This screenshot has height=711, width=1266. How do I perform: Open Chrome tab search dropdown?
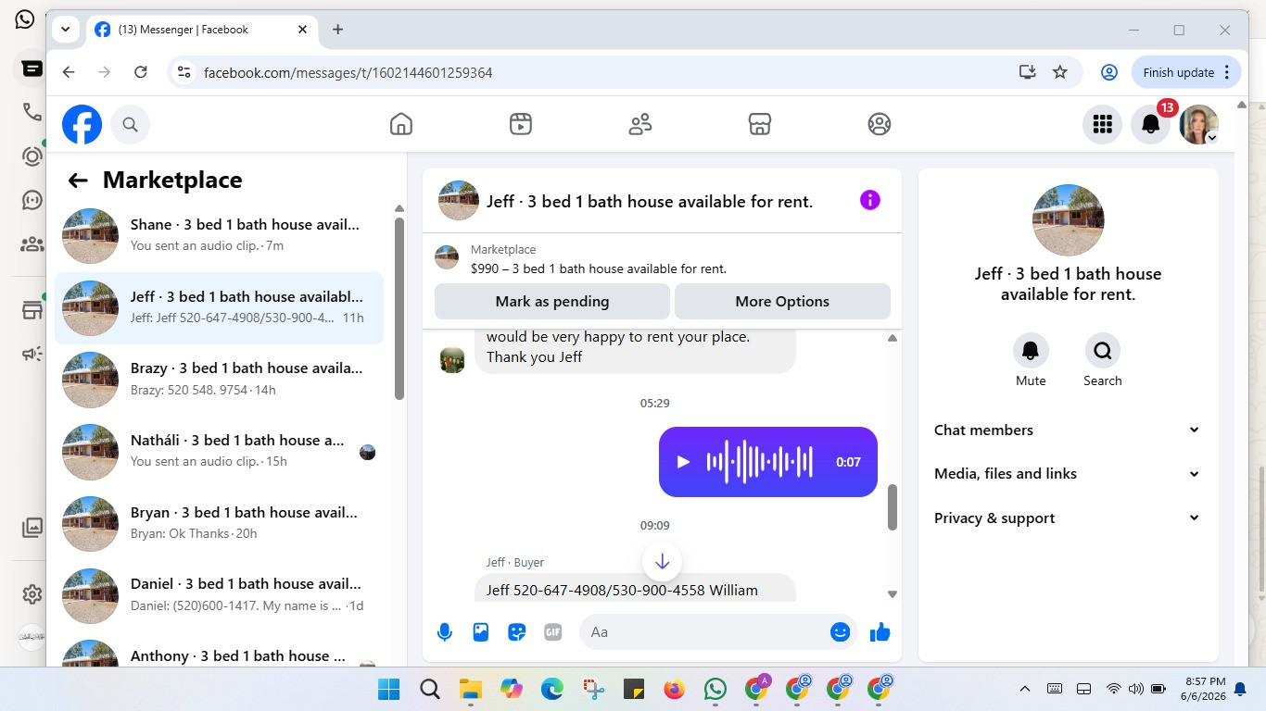pos(66,30)
